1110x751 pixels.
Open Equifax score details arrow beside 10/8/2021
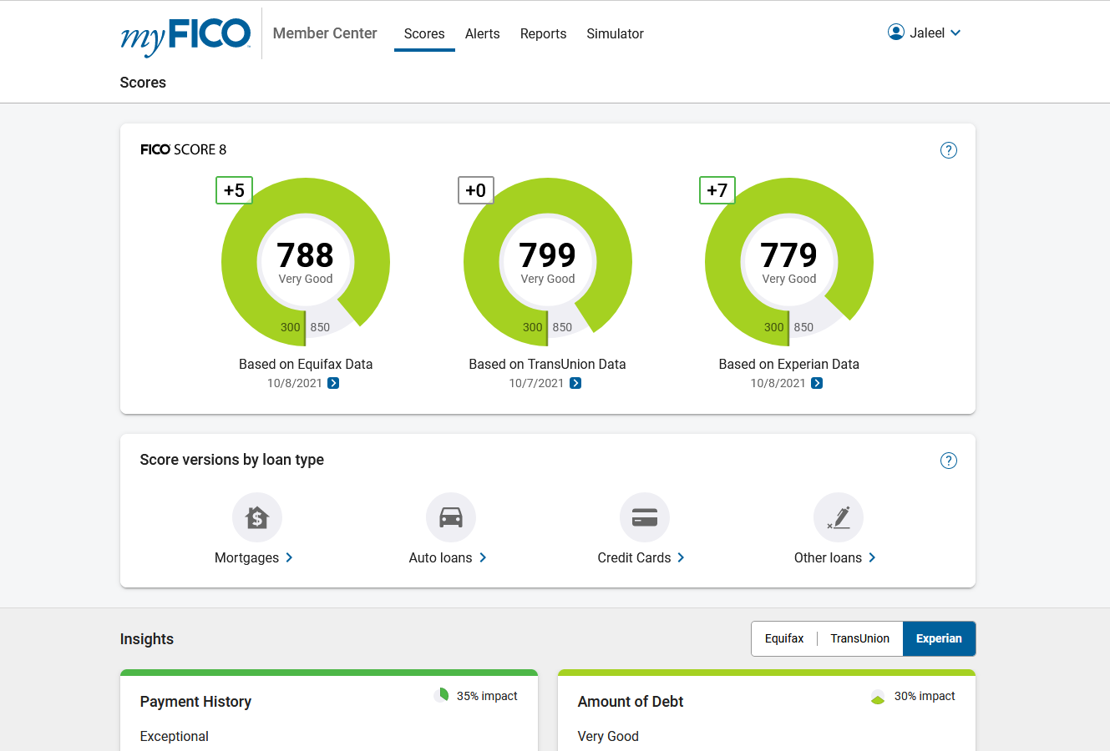click(x=333, y=383)
